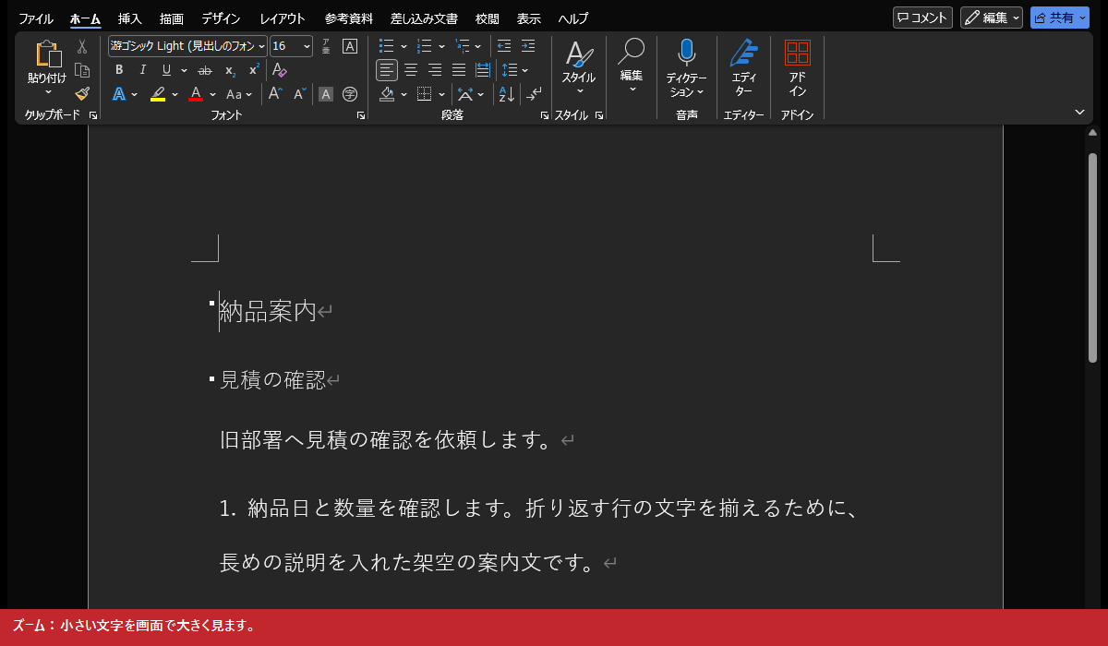
Task: Apply superscript formatting
Action: tap(254, 70)
